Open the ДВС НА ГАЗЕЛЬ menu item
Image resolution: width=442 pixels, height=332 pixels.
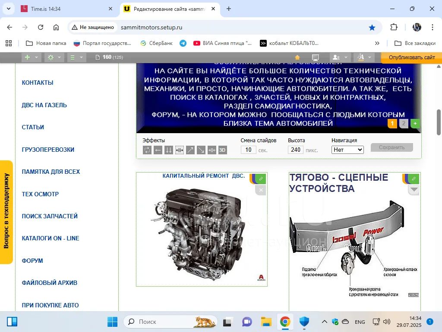coord(44,105)
